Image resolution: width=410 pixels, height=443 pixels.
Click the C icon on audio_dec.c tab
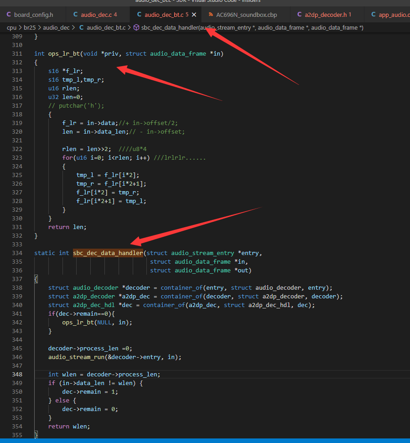(x=75, y=15)
